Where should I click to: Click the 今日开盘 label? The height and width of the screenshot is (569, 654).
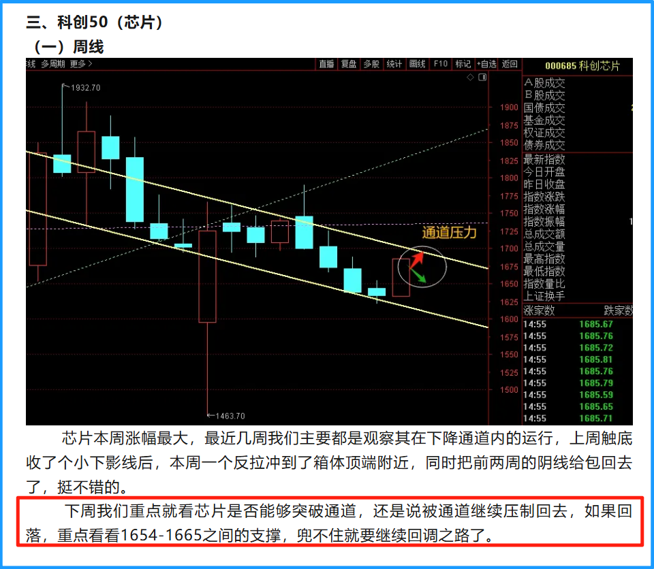click(x=545, y=172)
